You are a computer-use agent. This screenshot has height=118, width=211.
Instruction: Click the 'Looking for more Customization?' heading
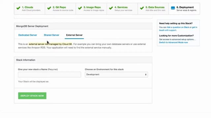176,36
